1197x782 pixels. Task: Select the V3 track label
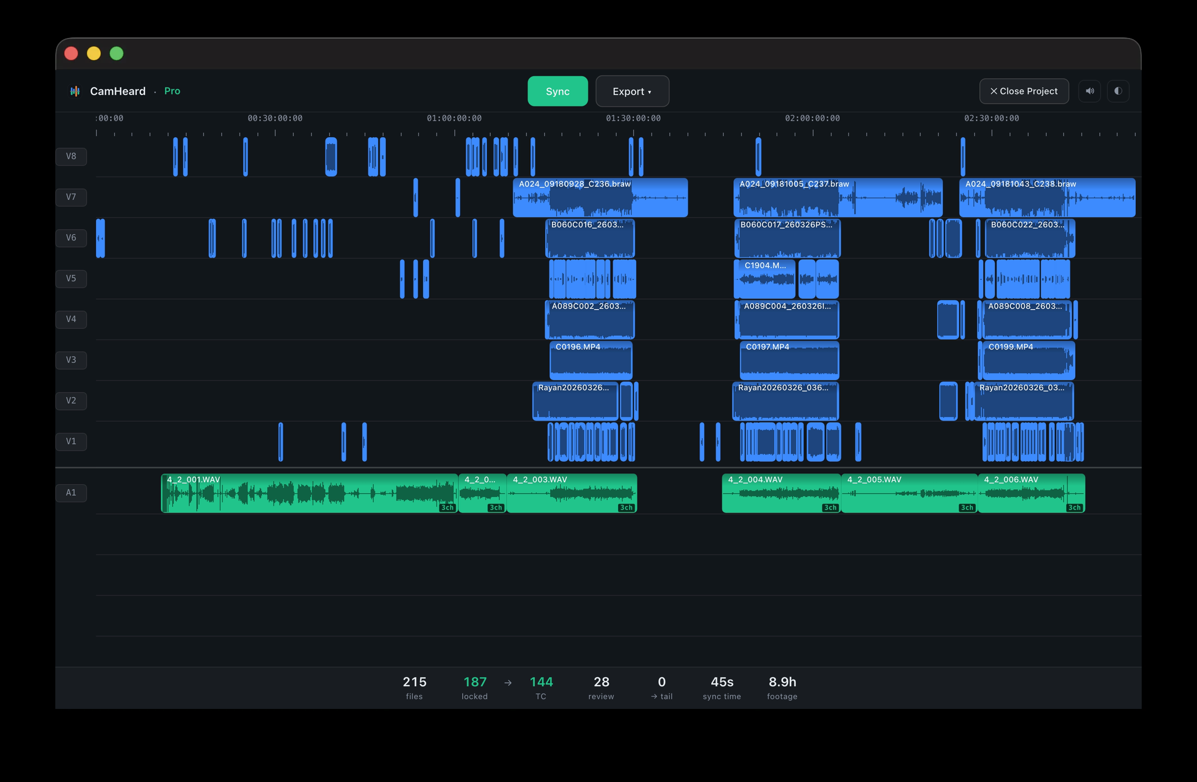pyautogui.click(x=71, y=360)
